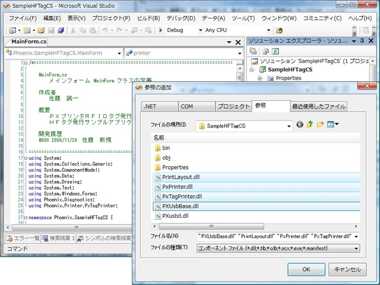
Task: Click the Up One Level folder icon
Action: (310, 125)
